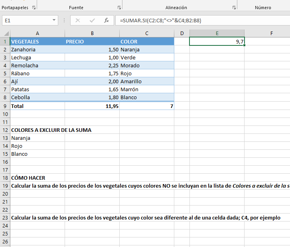Click the Verde color cell
The height and width of the screenshot is (247, 290).
(147, 57)
